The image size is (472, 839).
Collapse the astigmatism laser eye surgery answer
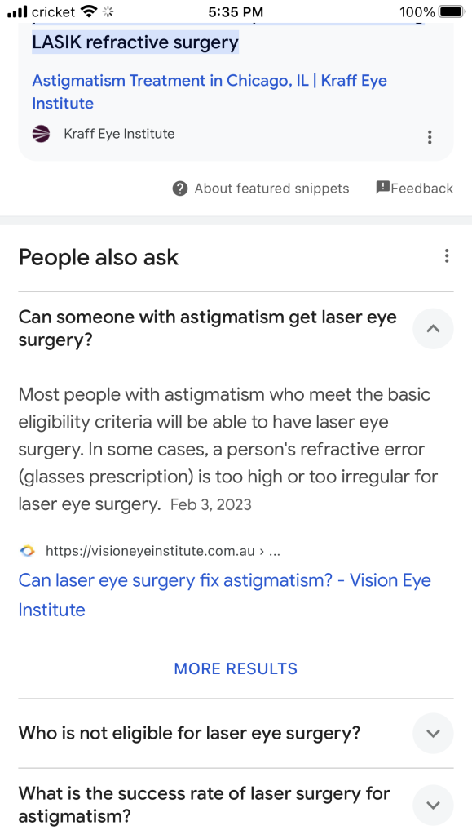tap(433, 329)
